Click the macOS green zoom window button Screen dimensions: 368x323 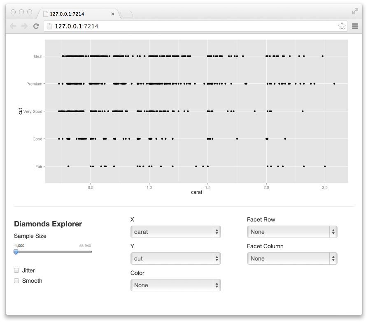point(30,12)
